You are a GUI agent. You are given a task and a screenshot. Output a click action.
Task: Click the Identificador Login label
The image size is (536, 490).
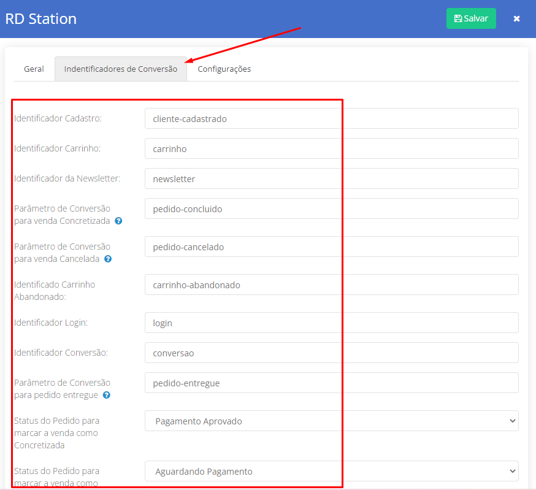[51, 323]
